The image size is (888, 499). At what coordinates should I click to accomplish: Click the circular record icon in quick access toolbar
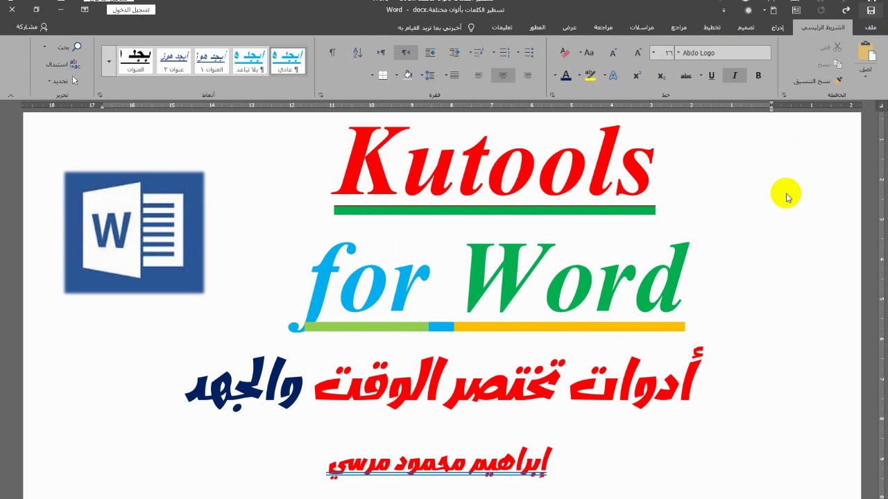click(748, 10)
